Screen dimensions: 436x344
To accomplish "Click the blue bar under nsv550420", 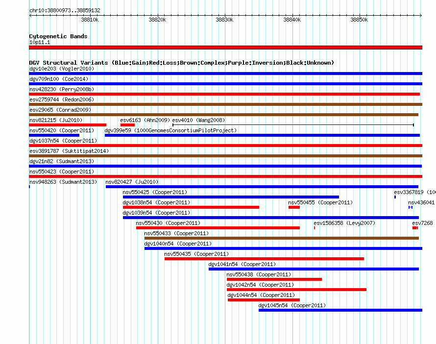I will click(54, 135).
